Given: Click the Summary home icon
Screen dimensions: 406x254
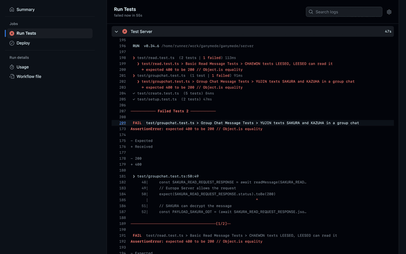Looking at the screenshot, I should tap(12, 9).
